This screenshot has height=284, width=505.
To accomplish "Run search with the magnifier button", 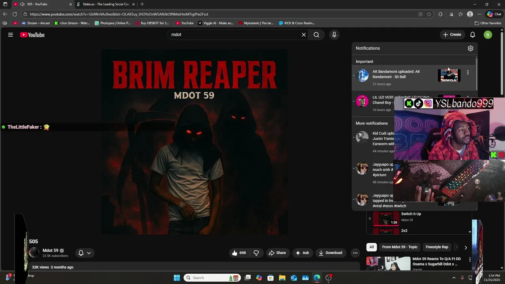I will [316, 35].
